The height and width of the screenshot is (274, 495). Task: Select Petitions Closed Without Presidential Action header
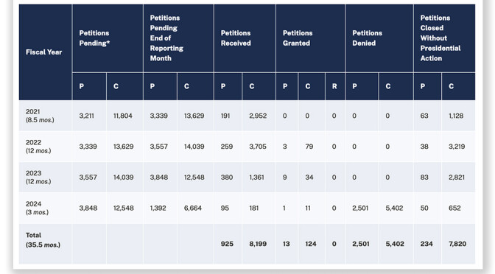point(444,38)
